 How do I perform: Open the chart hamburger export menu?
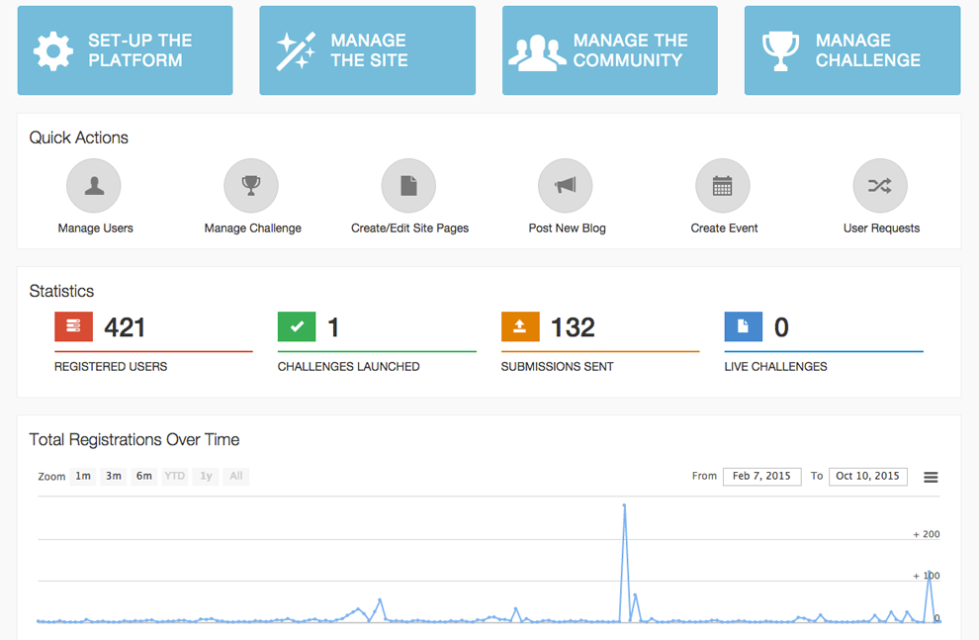click(931, 477)
